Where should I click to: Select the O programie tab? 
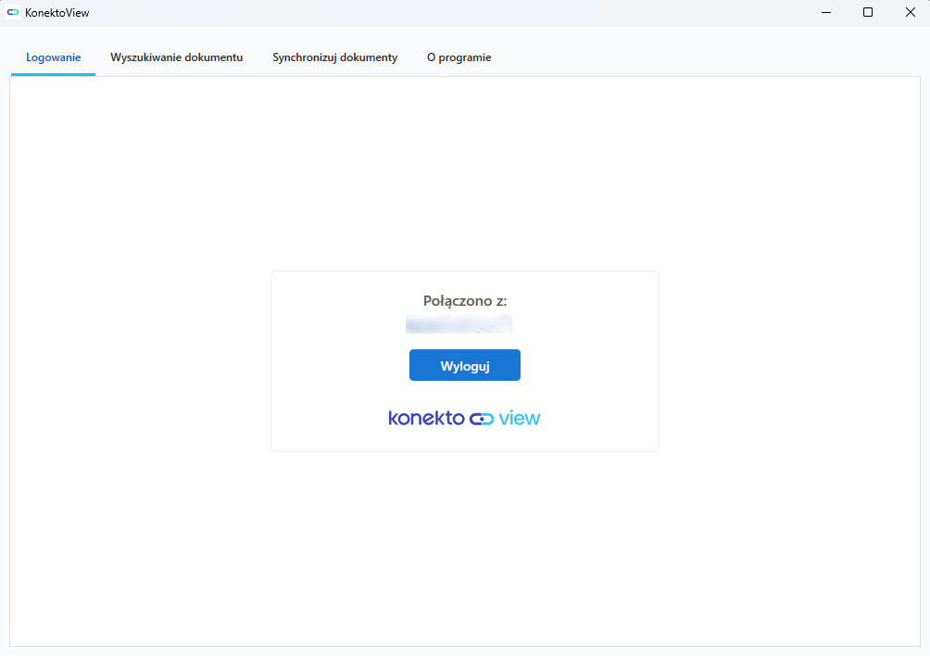[x=459, y=57]
